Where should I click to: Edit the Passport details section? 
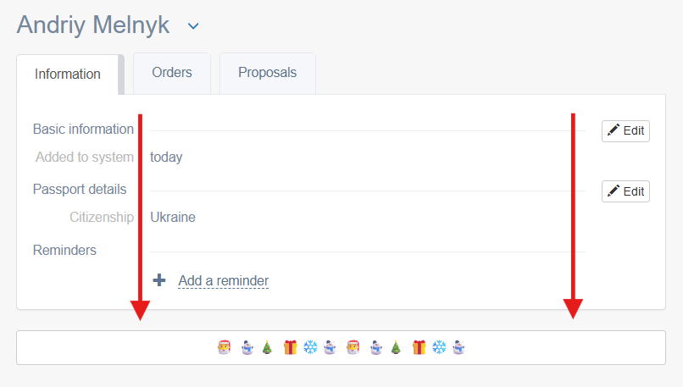coord(625,192)
